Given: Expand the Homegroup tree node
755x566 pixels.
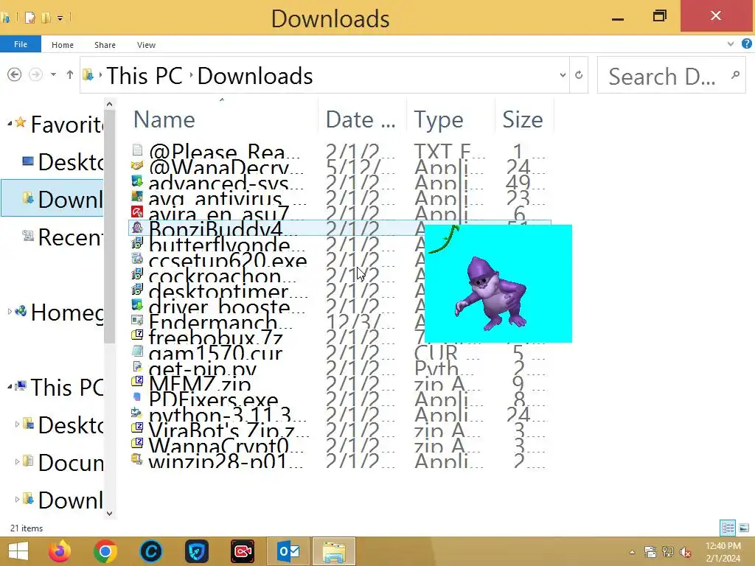Looking at the screenshot, I should [x=10, y=312].
